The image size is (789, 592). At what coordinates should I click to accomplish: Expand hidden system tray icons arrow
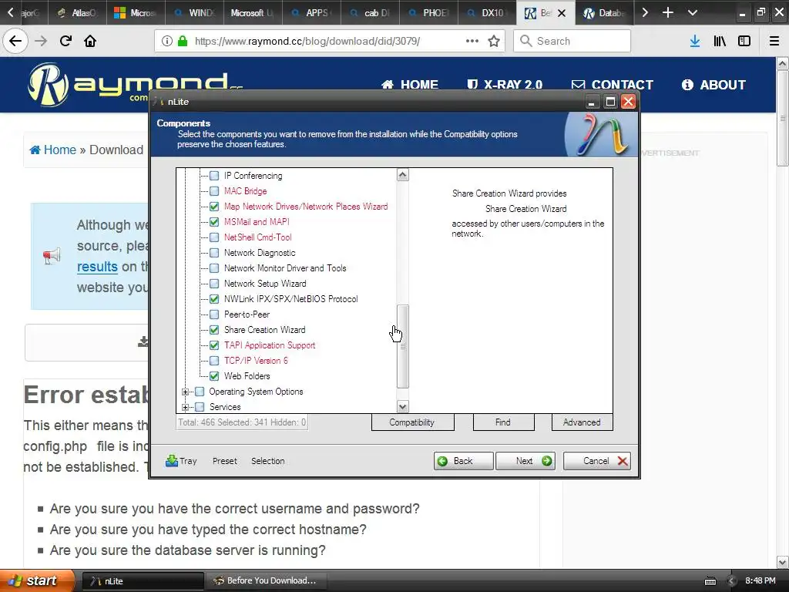(x=732, y=581)
